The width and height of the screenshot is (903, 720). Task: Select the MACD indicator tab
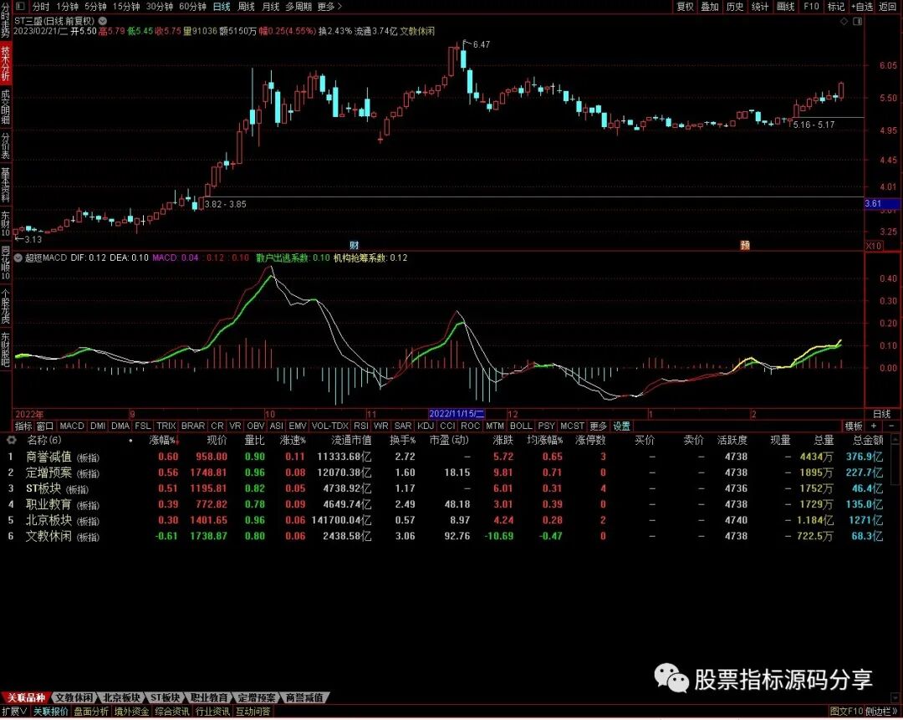[71, 426]
